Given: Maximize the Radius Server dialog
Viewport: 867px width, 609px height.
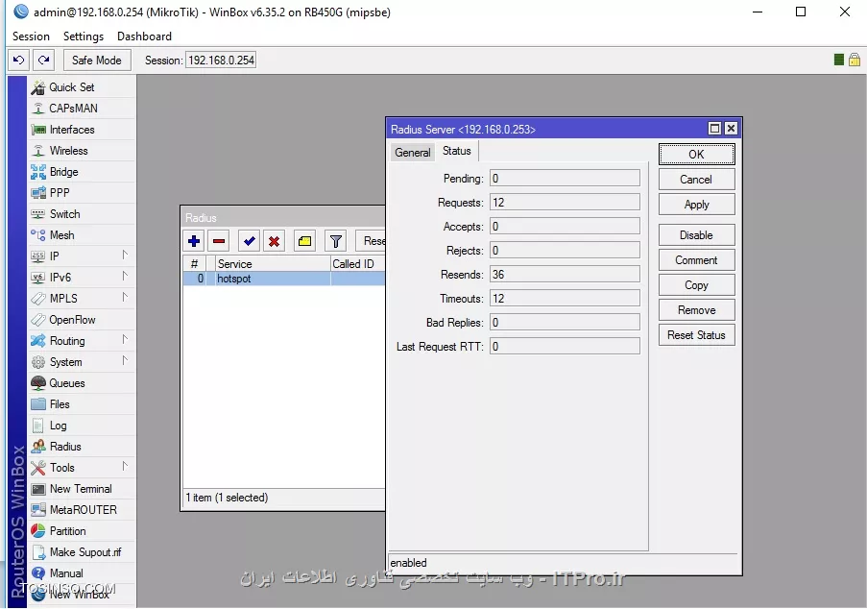Looking at the screenshot, I should click(715, 129).
